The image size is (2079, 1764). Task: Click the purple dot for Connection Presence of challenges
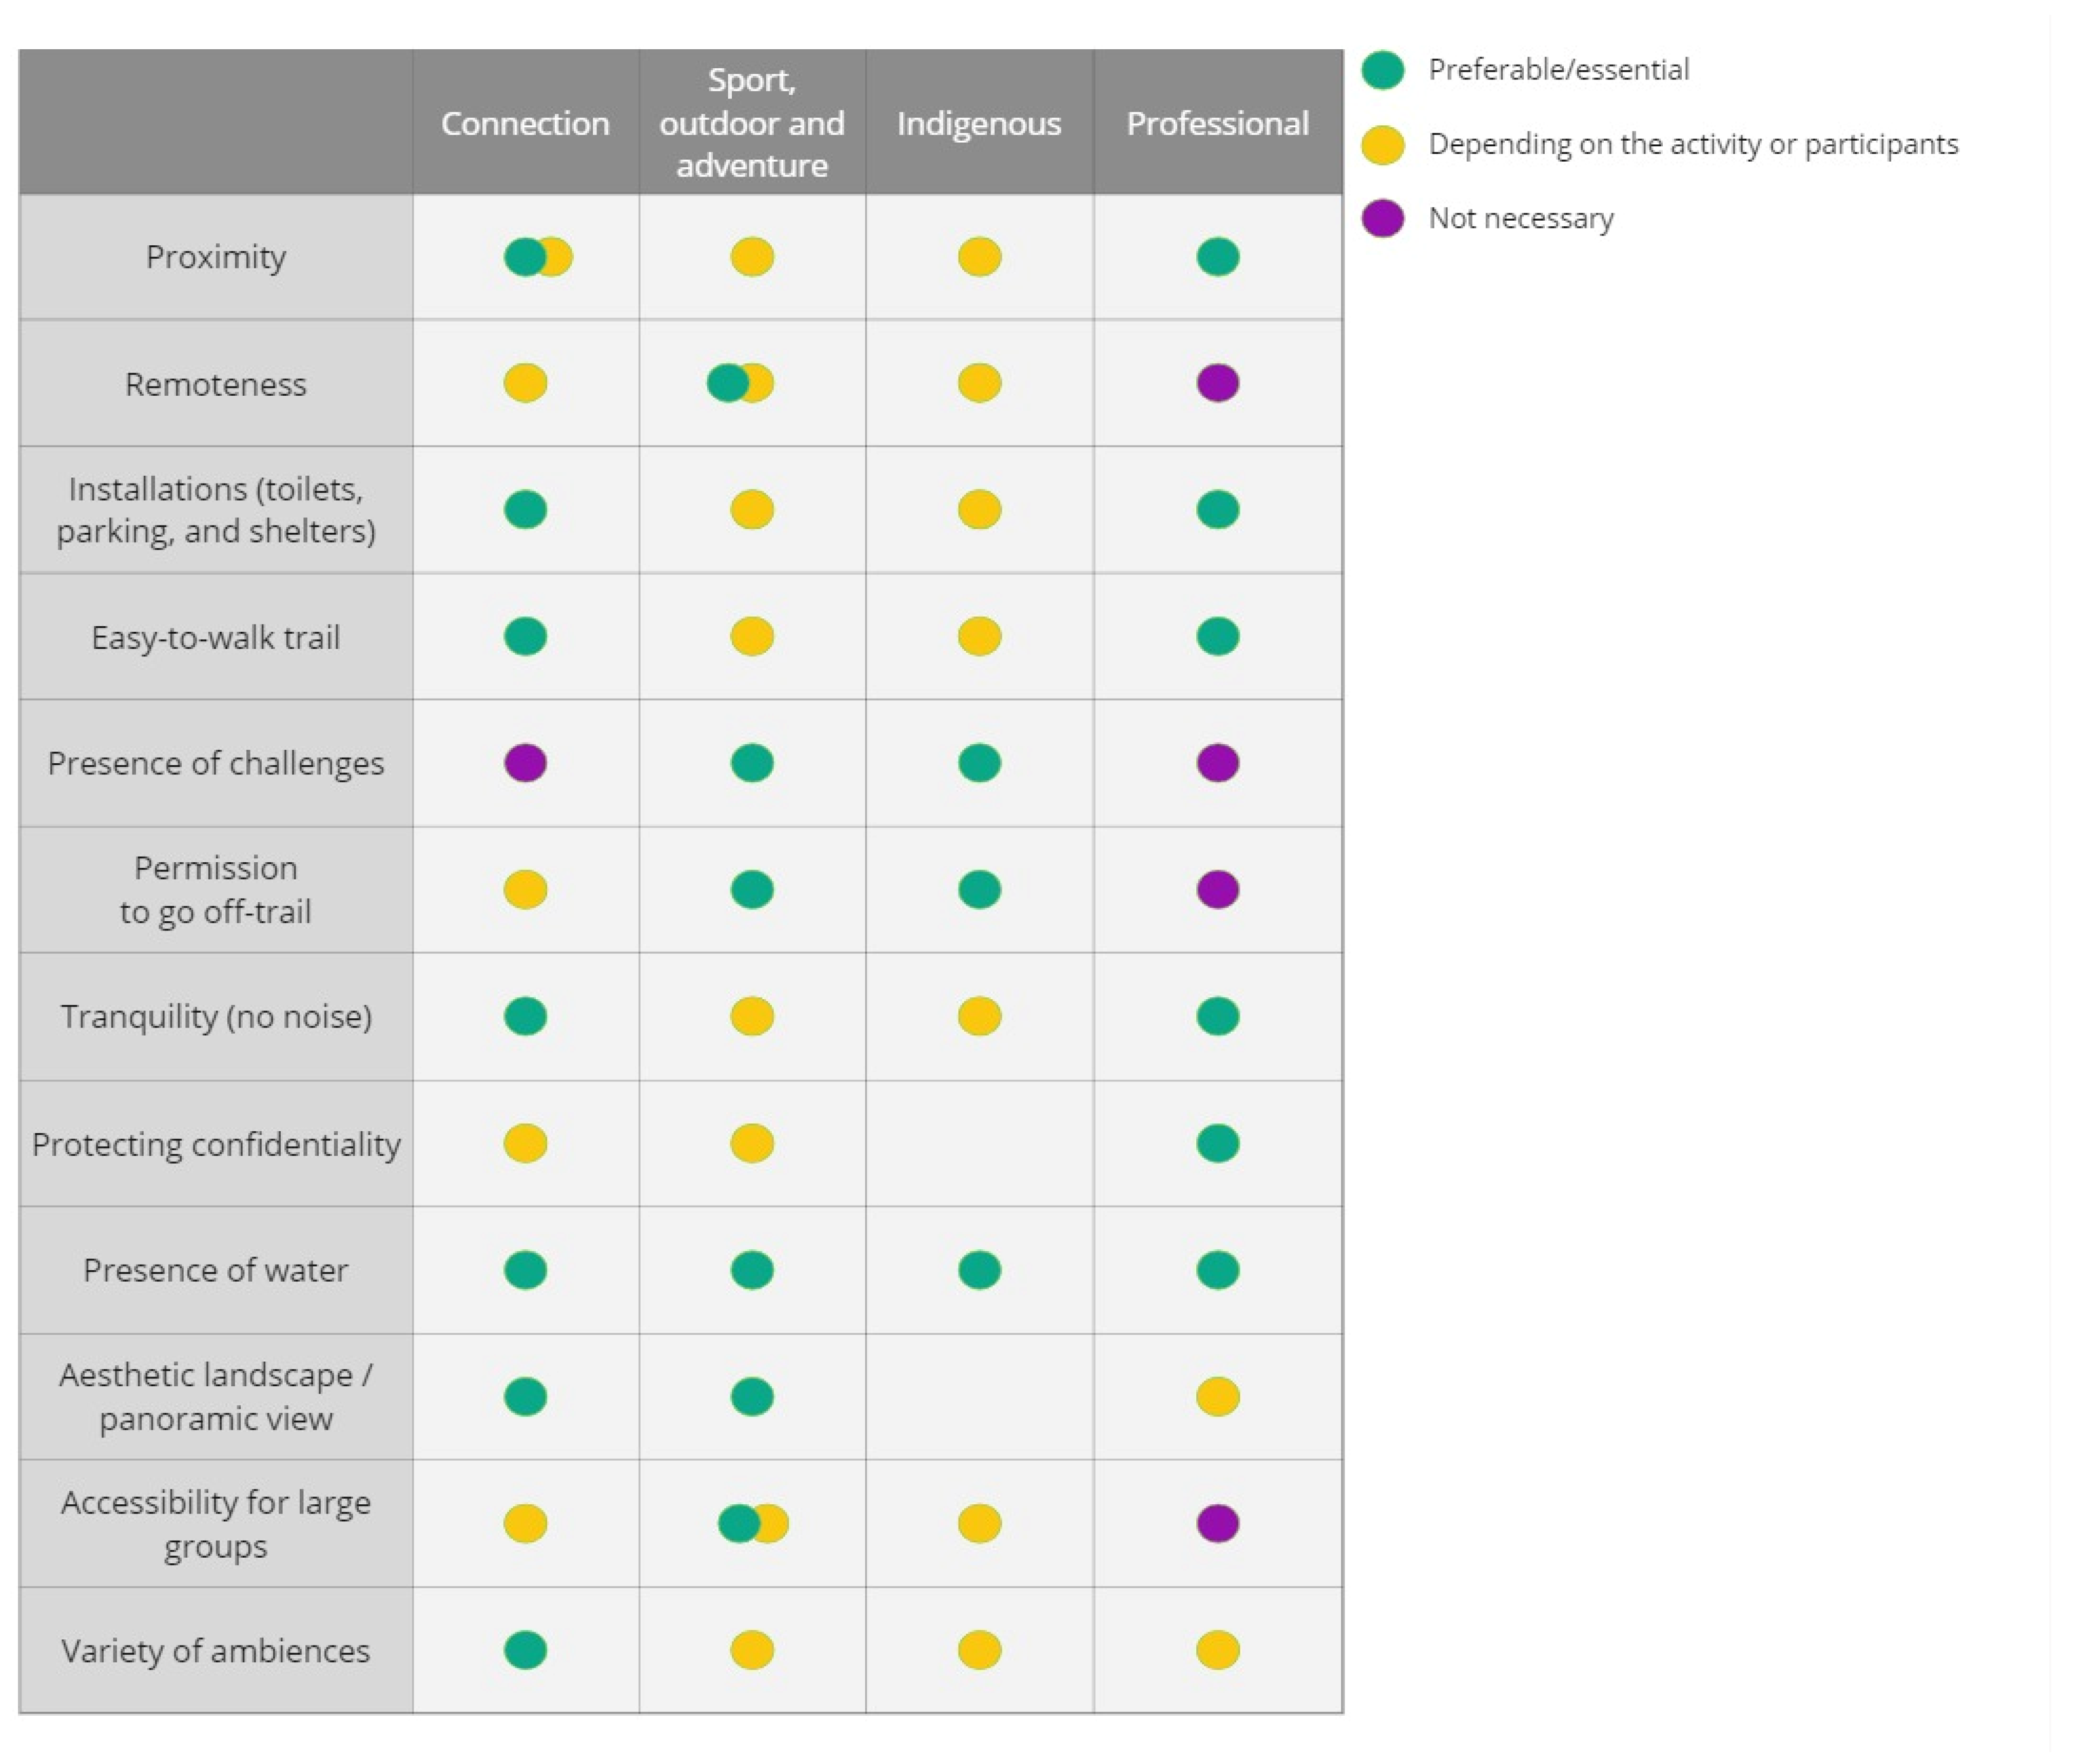click(x=525, y=763)
